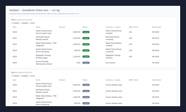Screen dimensions: 186x112
Task: Click the 'Deal' column header in Run 1
Action: pos(14,27)
